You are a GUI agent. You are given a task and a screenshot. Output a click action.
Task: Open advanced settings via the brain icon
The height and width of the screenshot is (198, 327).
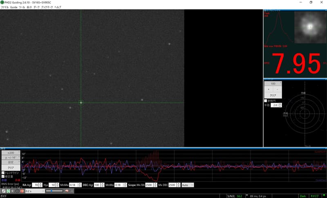tap(67, 191)
